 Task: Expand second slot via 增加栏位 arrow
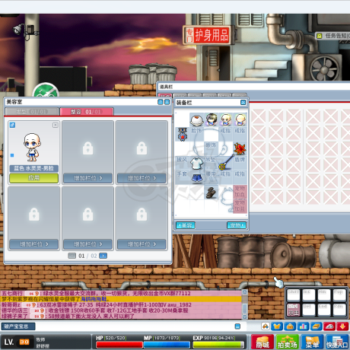pyautogui.click(x=87, y=178)
